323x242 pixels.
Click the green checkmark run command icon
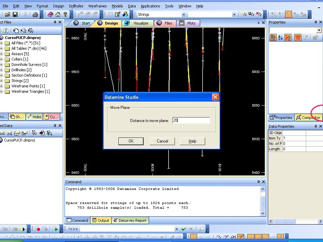coord(184,229)
